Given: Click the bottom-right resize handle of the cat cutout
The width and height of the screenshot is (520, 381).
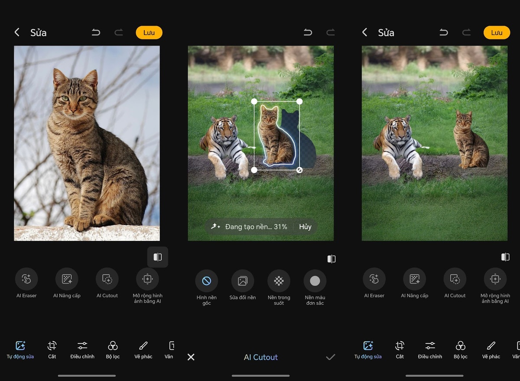Looking at the screenshot, I should coord(299,170).
